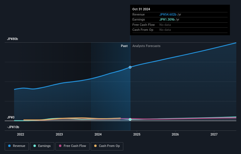Screen dimensions: 241x154
Task: Select the revenue data point marker on blue line
Action: (130, 67)
